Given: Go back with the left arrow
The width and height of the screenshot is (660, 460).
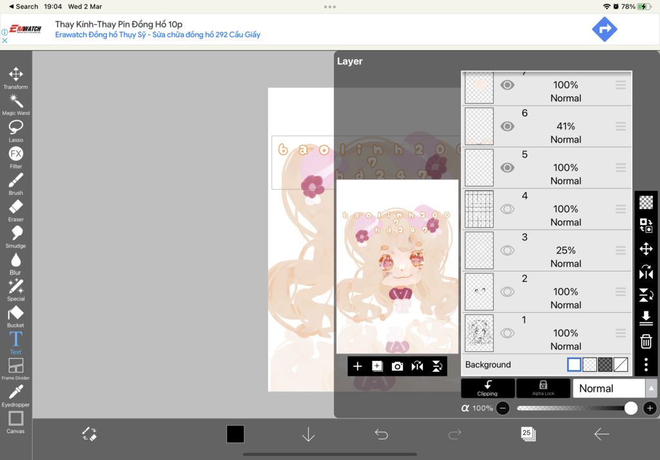Looking at the screenshot, I should point(601,434).
